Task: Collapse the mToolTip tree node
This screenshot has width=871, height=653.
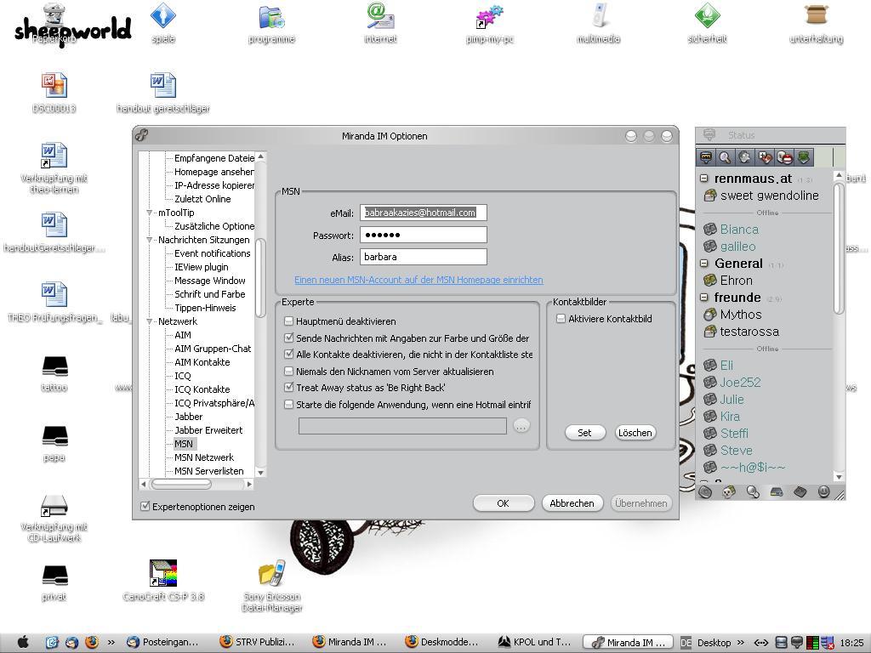Action: pos(149,213)
